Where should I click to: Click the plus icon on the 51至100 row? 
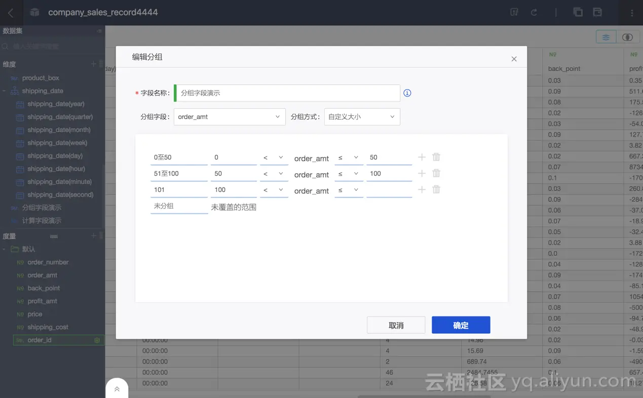(x=422, y=173)
